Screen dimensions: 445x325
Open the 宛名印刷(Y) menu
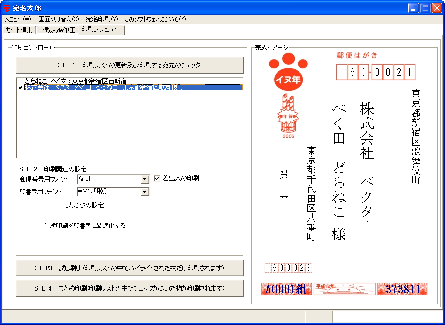pos(101,19)
